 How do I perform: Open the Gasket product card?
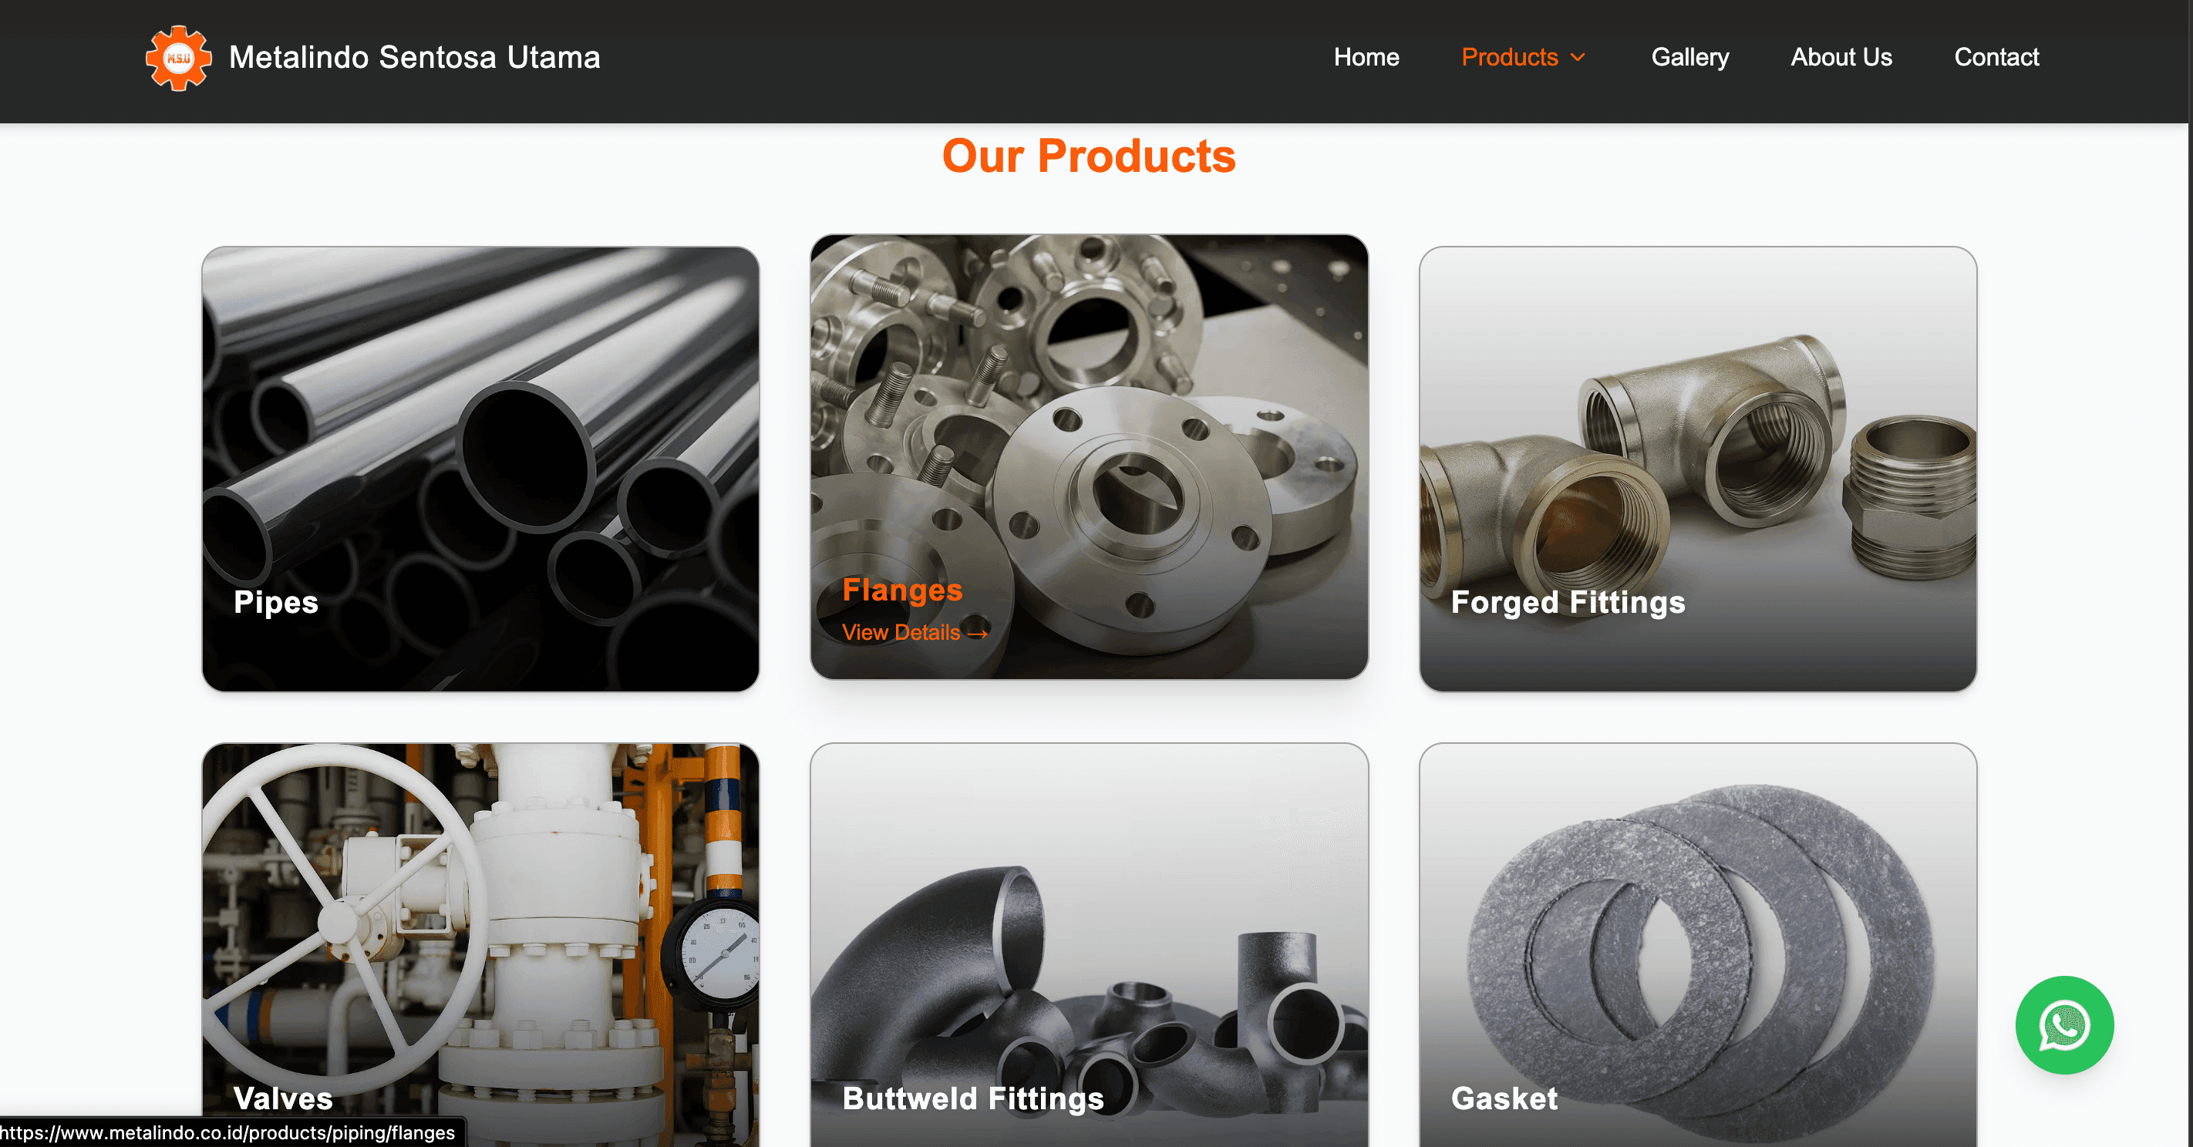(x=1697, y=944)
